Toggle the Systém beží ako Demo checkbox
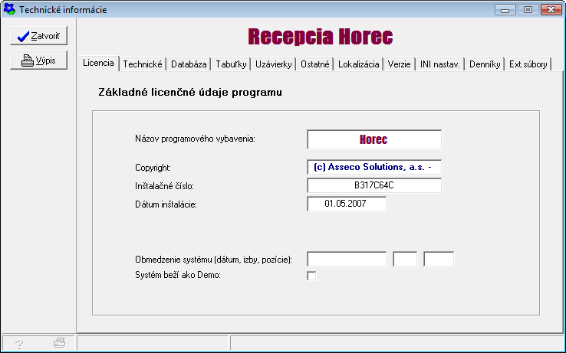 click(311, 276)
